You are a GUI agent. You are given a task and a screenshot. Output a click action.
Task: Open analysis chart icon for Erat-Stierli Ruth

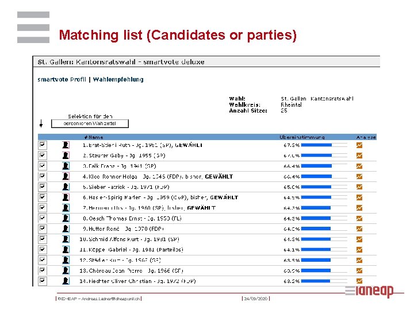pos(359,145)
